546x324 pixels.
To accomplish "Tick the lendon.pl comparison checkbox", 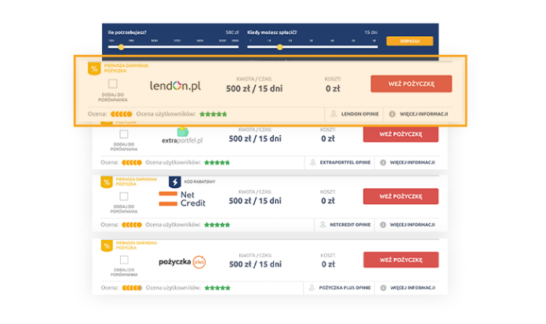I will (113, 84).
